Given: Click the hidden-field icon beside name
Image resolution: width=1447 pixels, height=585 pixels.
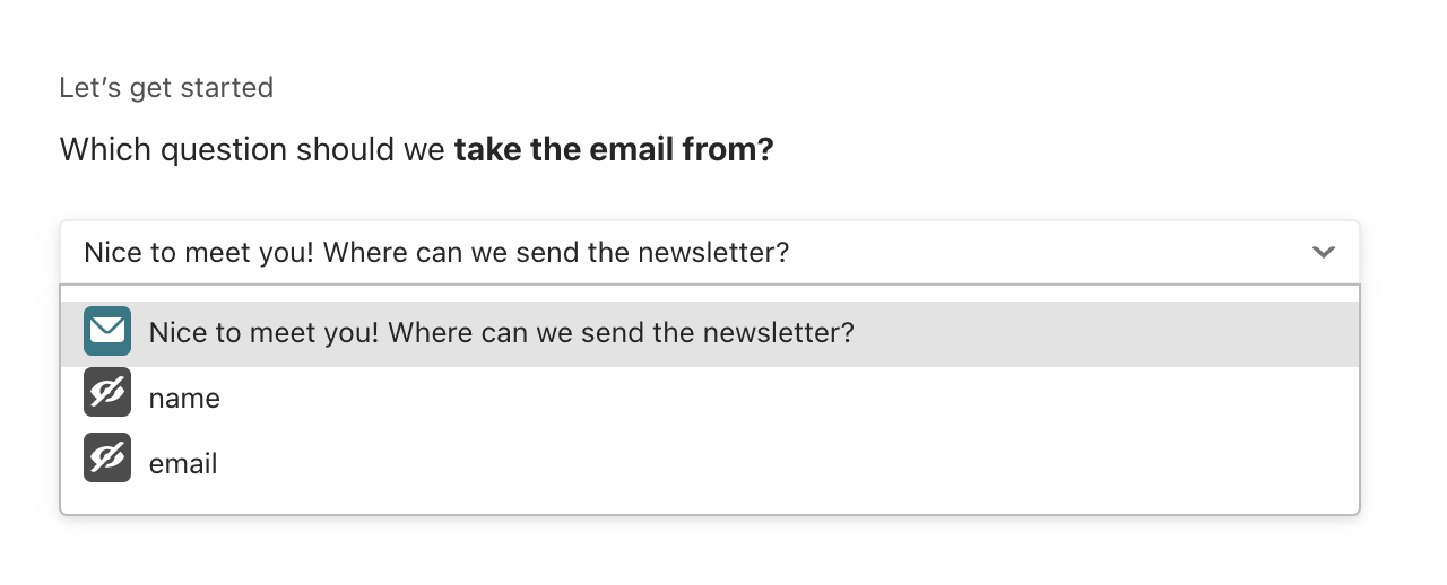Looking at the screenshot, I should [107, 392].
